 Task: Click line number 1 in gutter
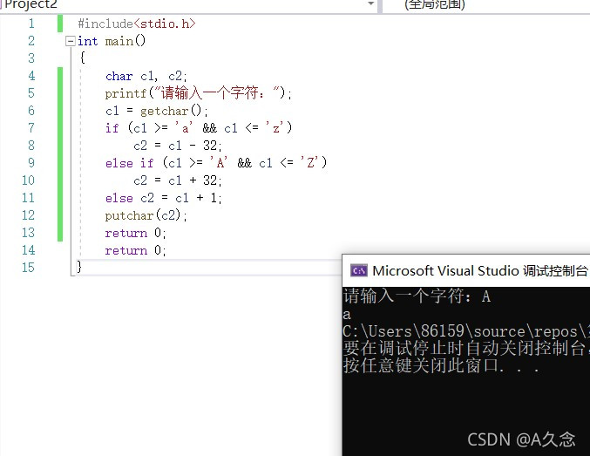[31, 24]
